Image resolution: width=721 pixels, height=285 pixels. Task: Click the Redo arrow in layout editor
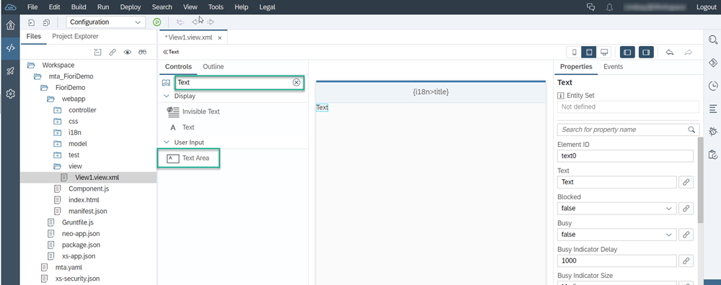point(689,53)
